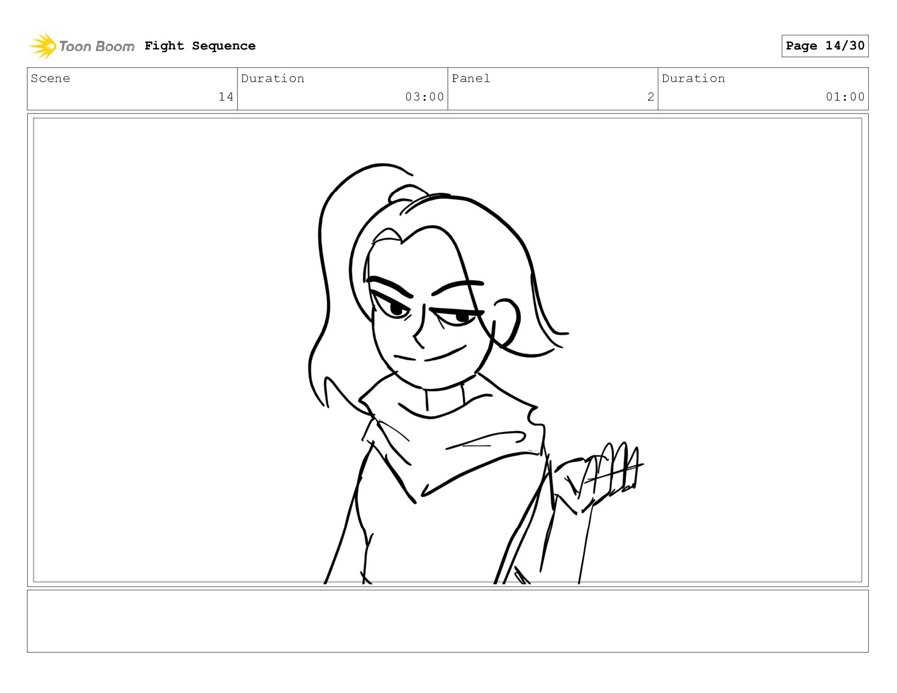
Task: Click the first 'Duration' label beside Scene
Action: [272, 78]
